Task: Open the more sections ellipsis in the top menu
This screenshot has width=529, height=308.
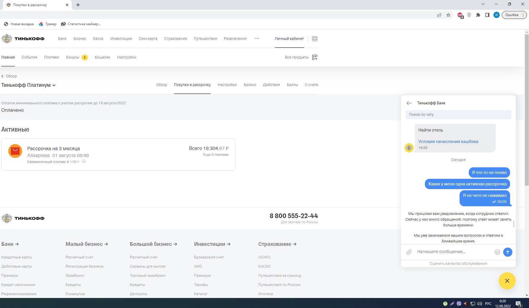Action: [x=257, y=38]
